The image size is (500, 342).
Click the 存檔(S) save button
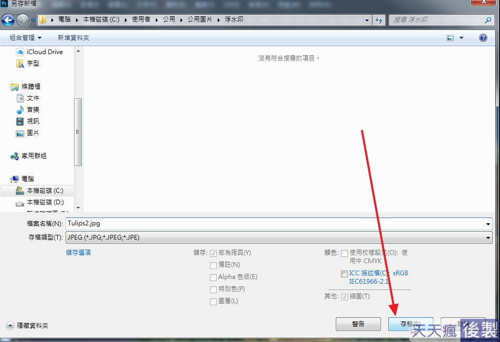pyautogui.click(x=410, y=324)
